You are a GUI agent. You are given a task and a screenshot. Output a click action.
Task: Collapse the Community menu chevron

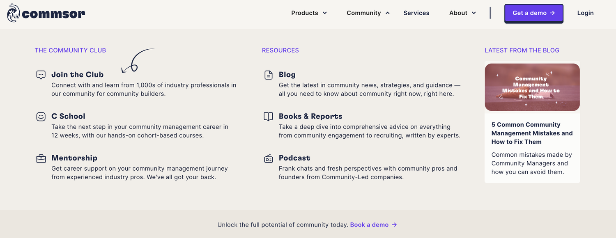click(387, 13)
